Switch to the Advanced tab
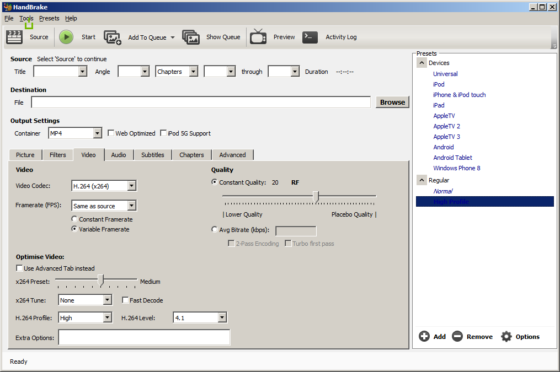 pos(232,155)
